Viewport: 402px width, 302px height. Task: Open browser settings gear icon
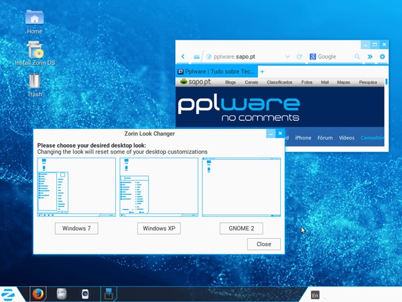383,56
